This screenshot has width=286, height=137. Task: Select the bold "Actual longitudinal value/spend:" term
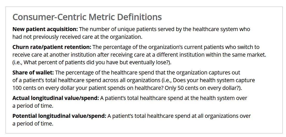tap(55, 98)
